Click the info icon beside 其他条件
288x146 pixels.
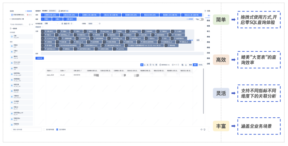(x=43, y=27)
